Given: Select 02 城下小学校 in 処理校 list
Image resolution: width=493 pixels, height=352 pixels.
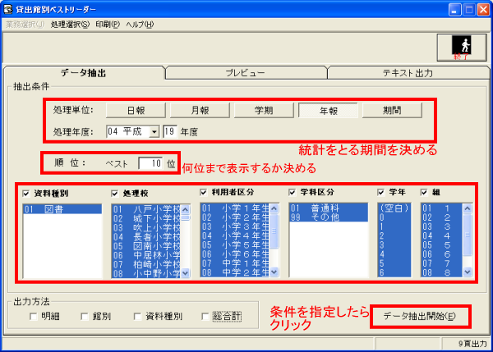Looking at the screenshot, I should click(x=146, y=218).
